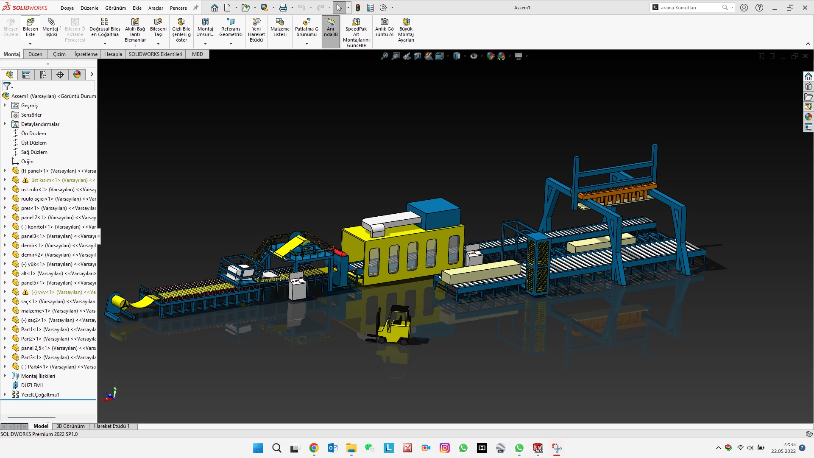Image resolution: width=814 pixels, height=458 pixels.
Task: Open Hareket Etüdü 1 tab
Action: pos(112,426)
